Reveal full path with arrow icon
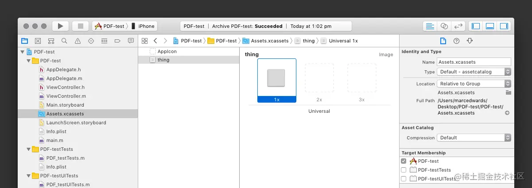 click(x=507, y=113)
